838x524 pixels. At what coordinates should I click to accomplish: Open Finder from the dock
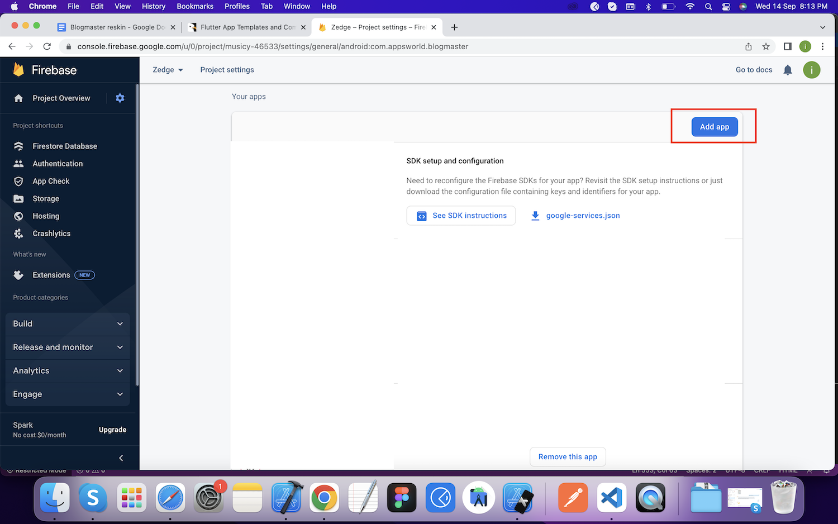tap(55, 497)
